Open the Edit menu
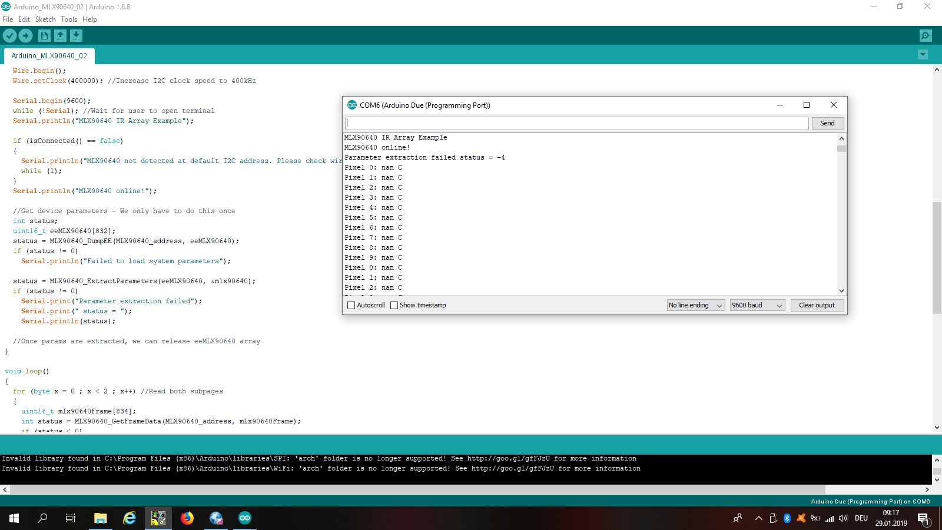The image size is (942, 530). click(24, 19)
